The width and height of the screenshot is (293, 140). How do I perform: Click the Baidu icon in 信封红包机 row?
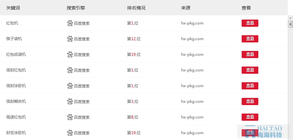[x=70, y=70]
